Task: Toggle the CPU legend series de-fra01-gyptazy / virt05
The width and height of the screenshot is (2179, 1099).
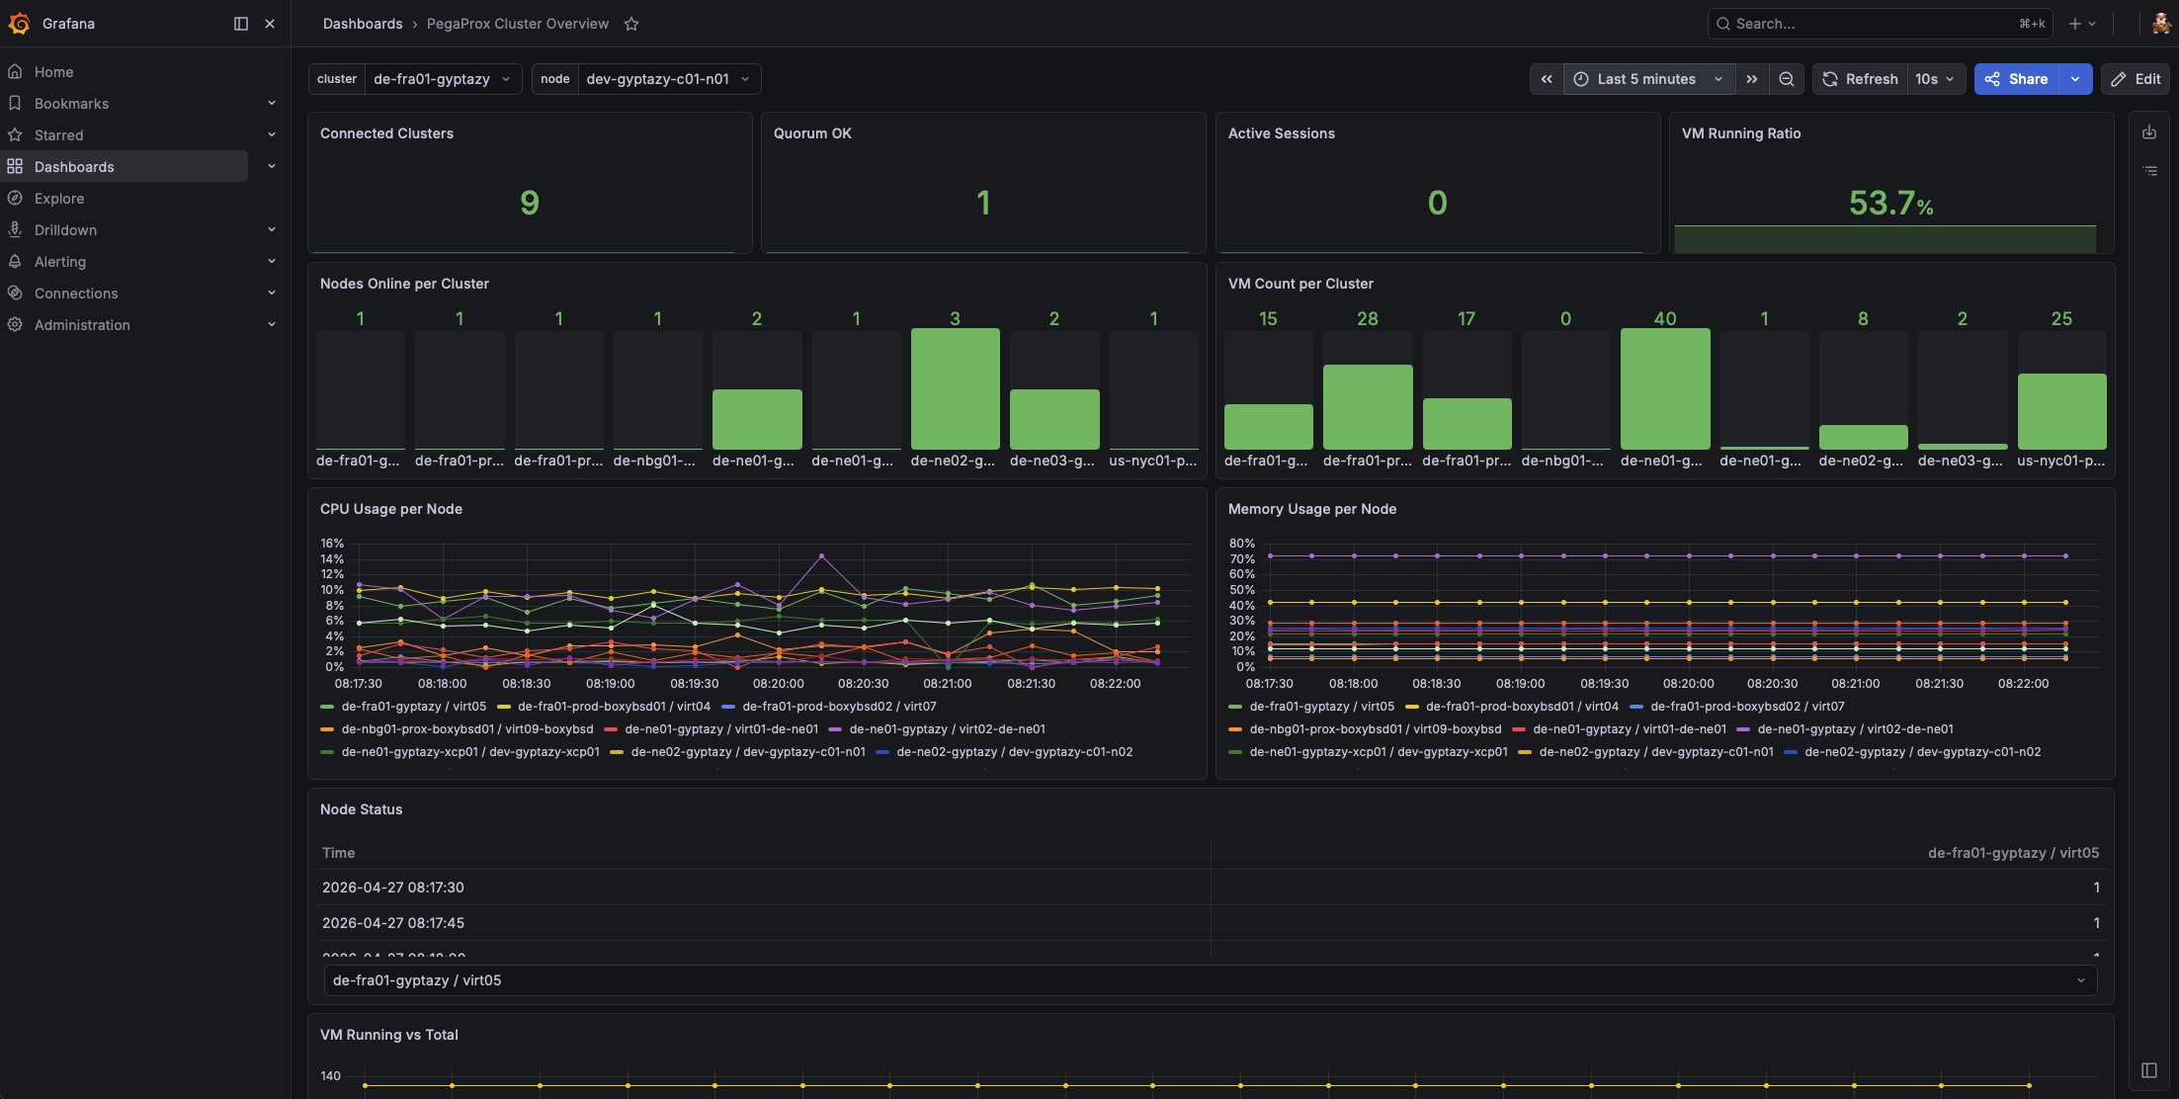Action: [412, 706]
